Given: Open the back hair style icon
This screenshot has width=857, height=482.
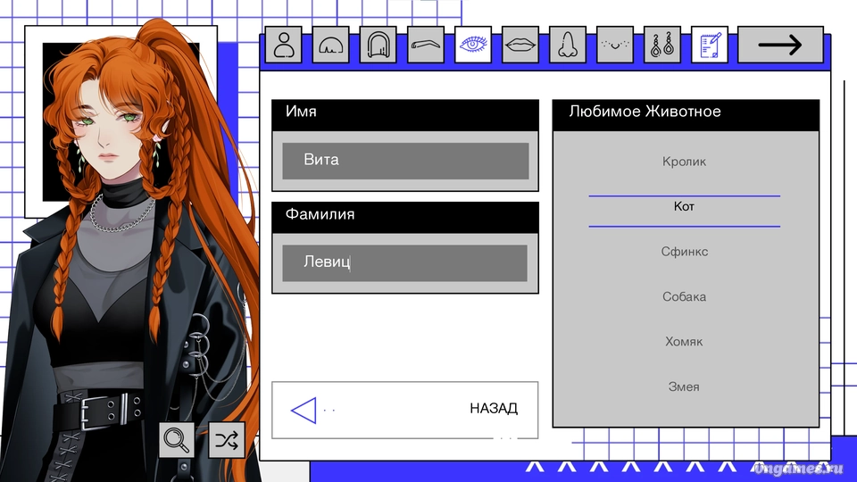Looking at the screenshot, I should coord(378,45).
